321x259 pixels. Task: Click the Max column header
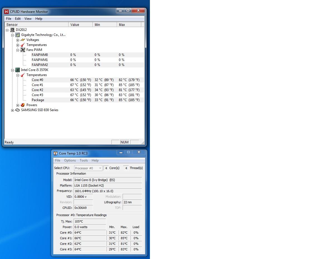[129, 25]
